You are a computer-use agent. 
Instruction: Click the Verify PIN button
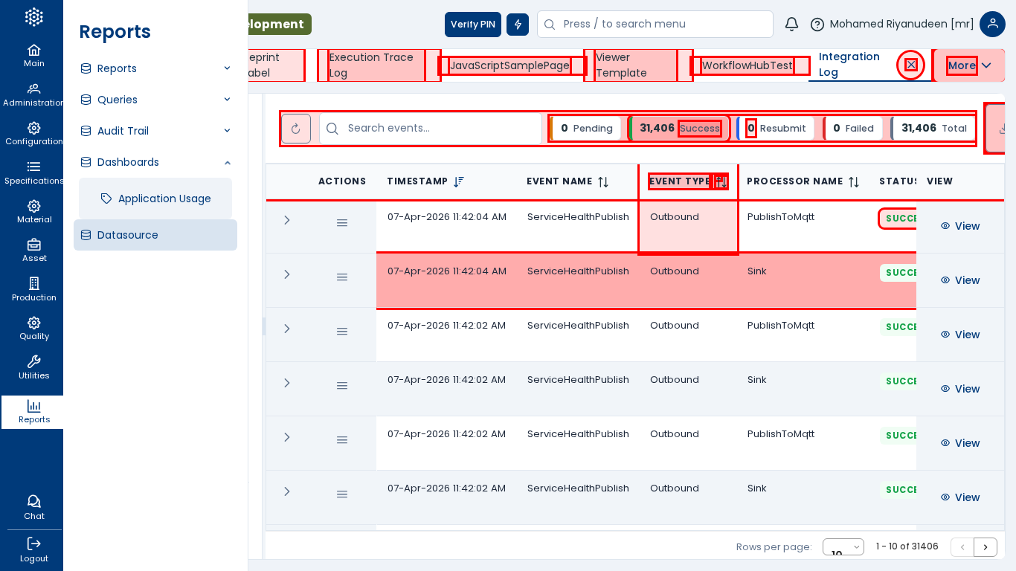point(472,25)
